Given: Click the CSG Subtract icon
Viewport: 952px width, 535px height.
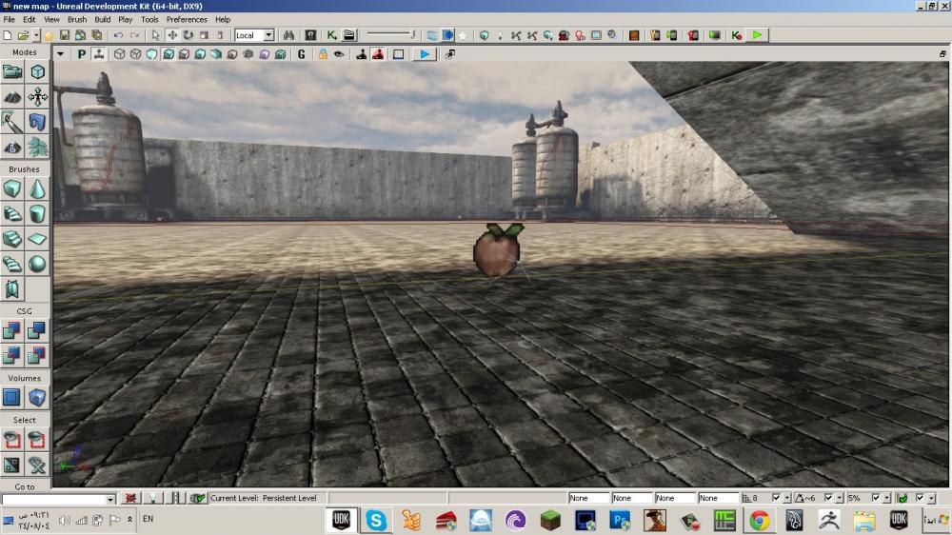Looking at the screenshot, I should point(38,330).
